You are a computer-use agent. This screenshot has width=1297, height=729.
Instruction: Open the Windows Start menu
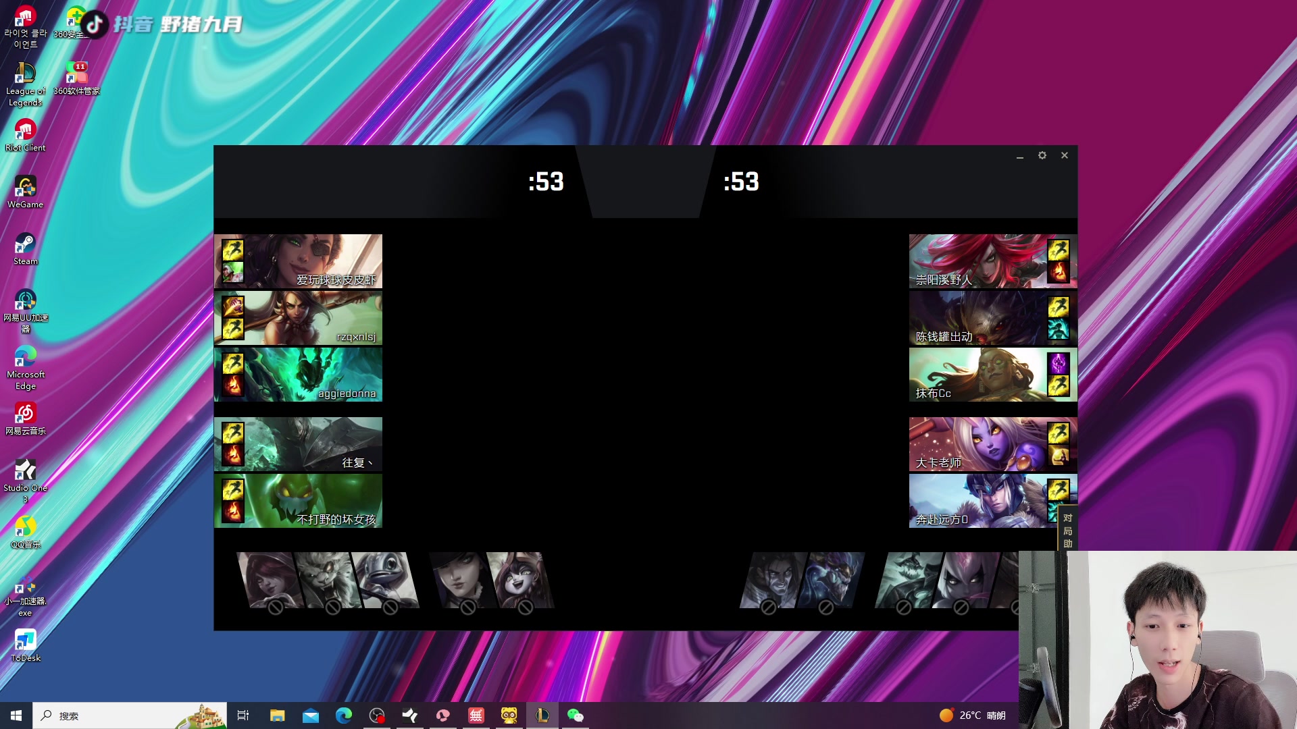click(x=16, y=715)
